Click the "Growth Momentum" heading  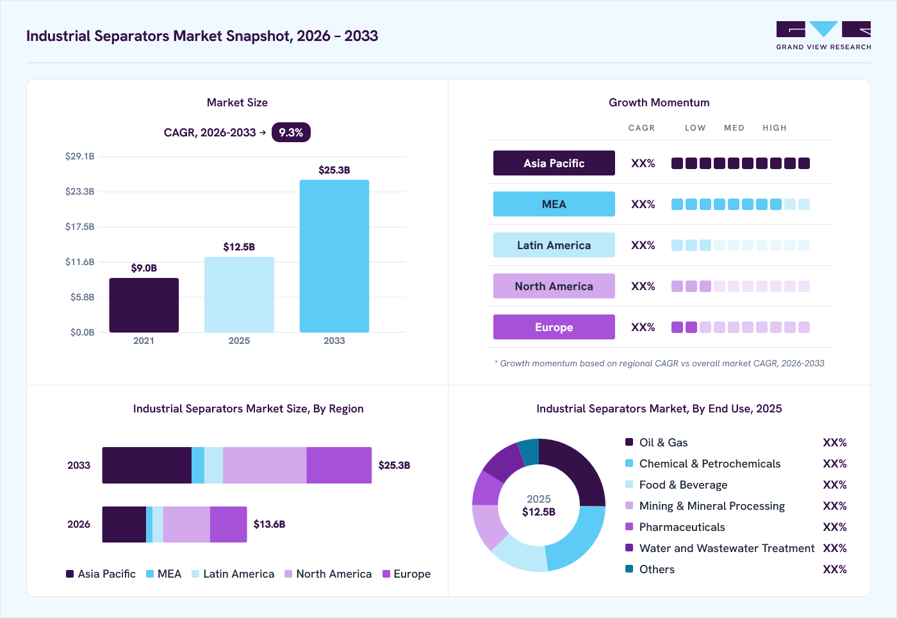[659, 102]
